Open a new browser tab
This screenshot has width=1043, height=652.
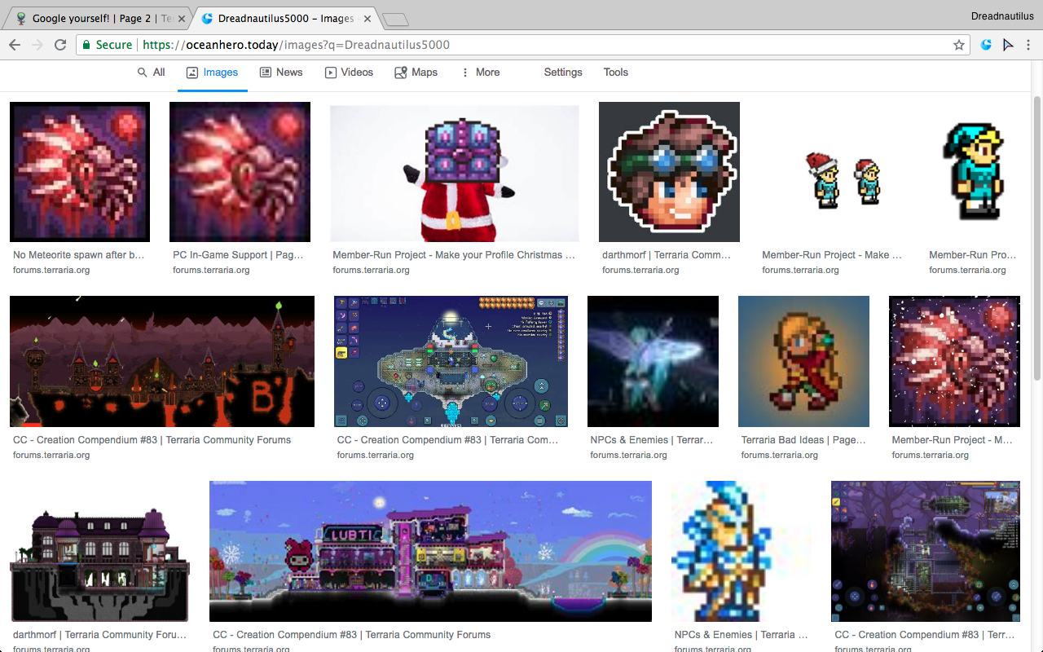point(395,20)
